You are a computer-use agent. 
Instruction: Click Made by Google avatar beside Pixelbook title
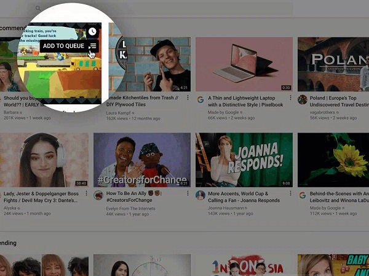click(200, 100)
